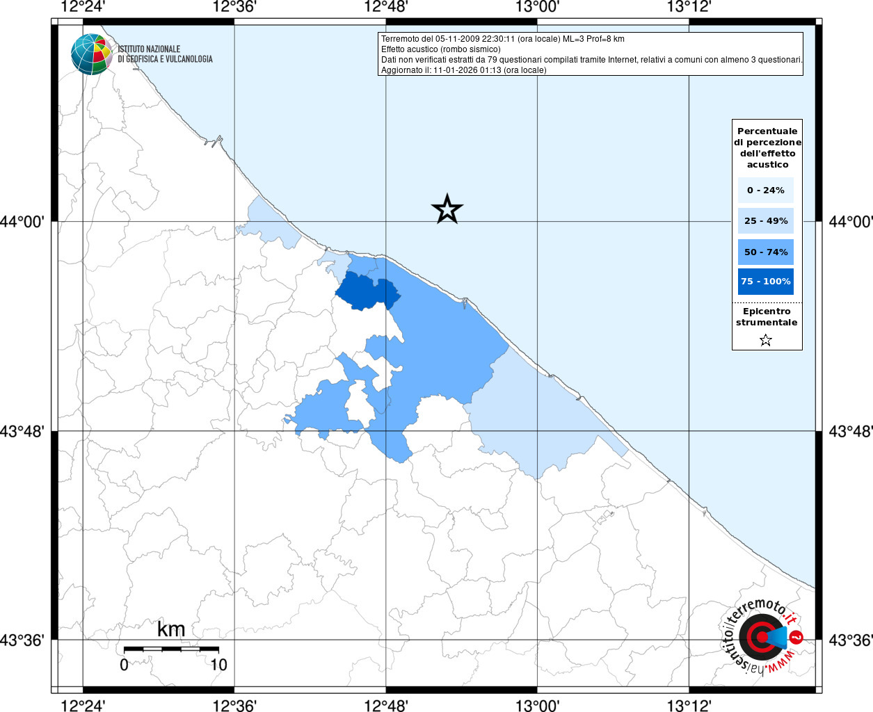Click the bottom axis label 12°48'
This screenshot has width=873, height=712.
386,705
